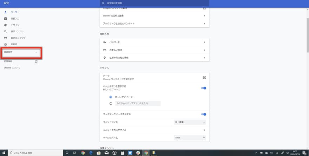Choose the custom web address radio button

click(x=111, y=104)
